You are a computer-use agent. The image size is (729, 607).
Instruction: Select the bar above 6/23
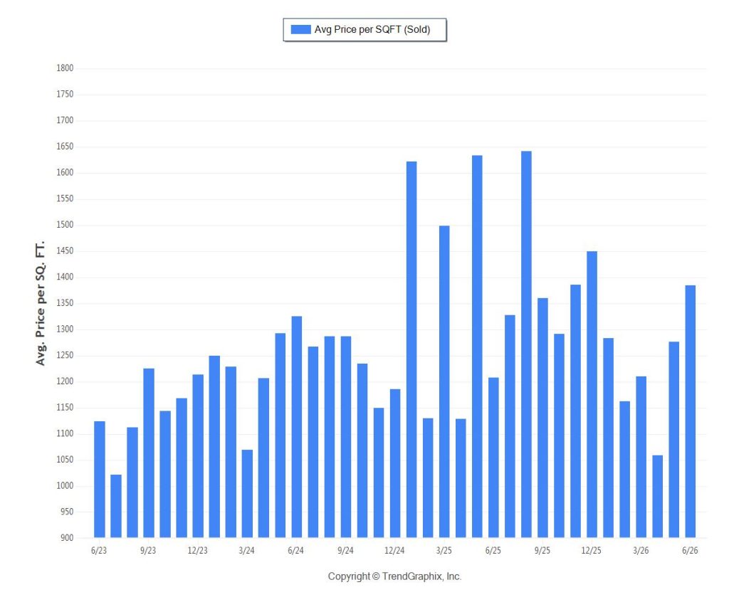100,479
